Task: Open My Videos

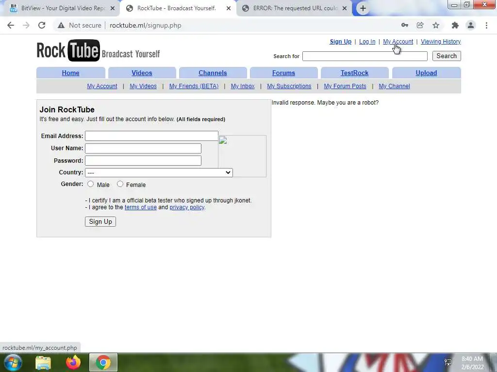Action: [x=143, y=86]
